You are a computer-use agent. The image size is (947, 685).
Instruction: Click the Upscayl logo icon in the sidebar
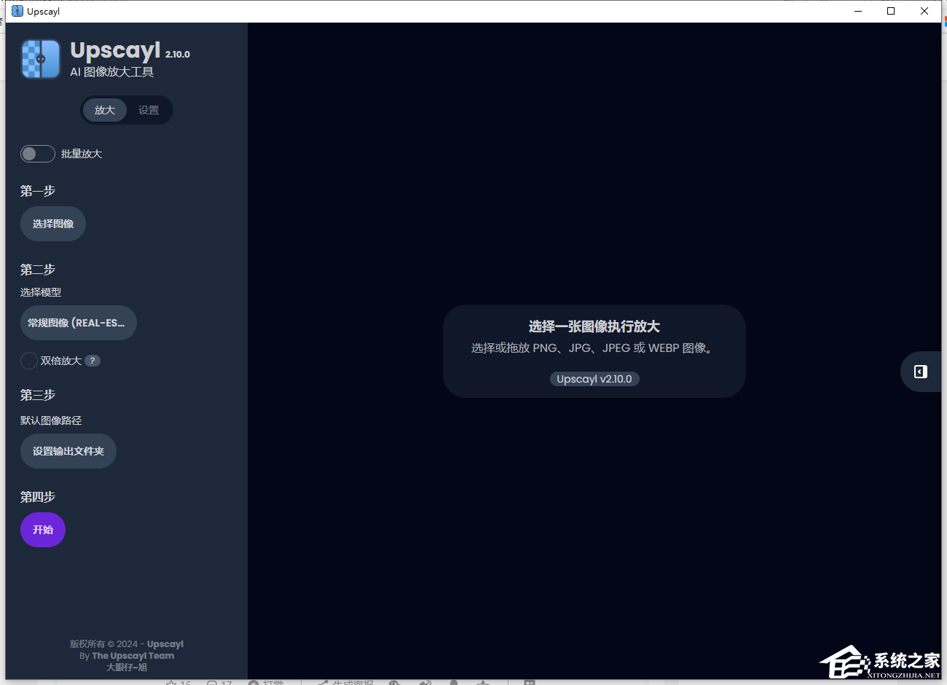[41, 59]
